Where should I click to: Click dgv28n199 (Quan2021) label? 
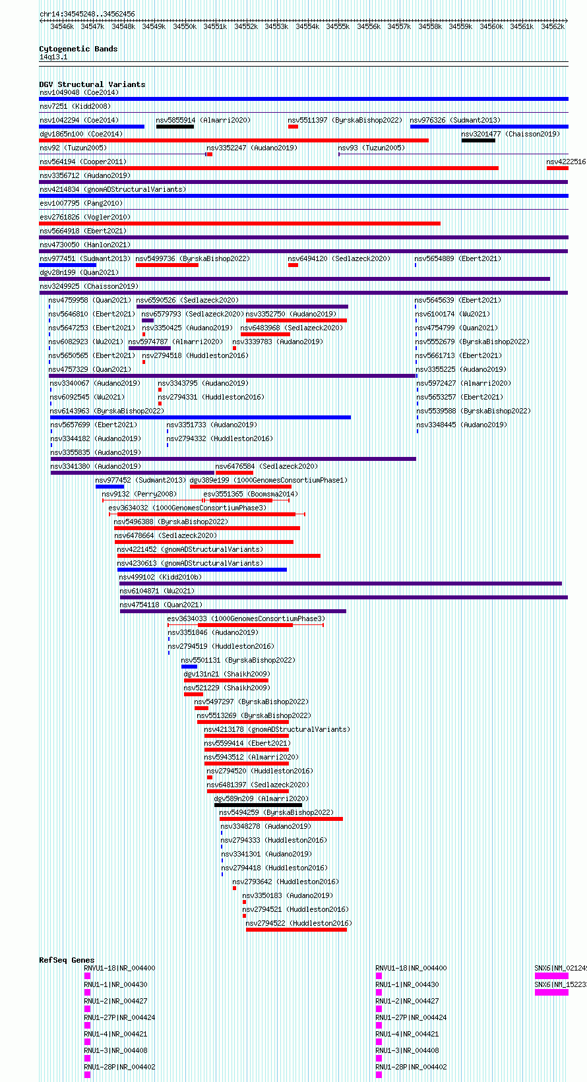pyautogui.click(x=79, y=272)
